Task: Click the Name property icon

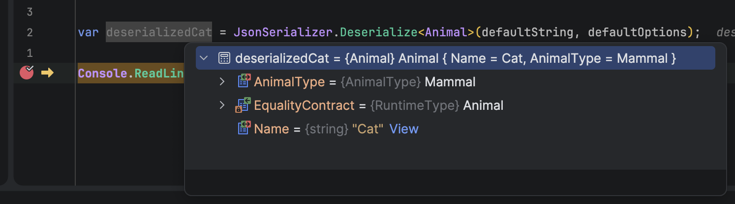Action: [x=244, y=129]
